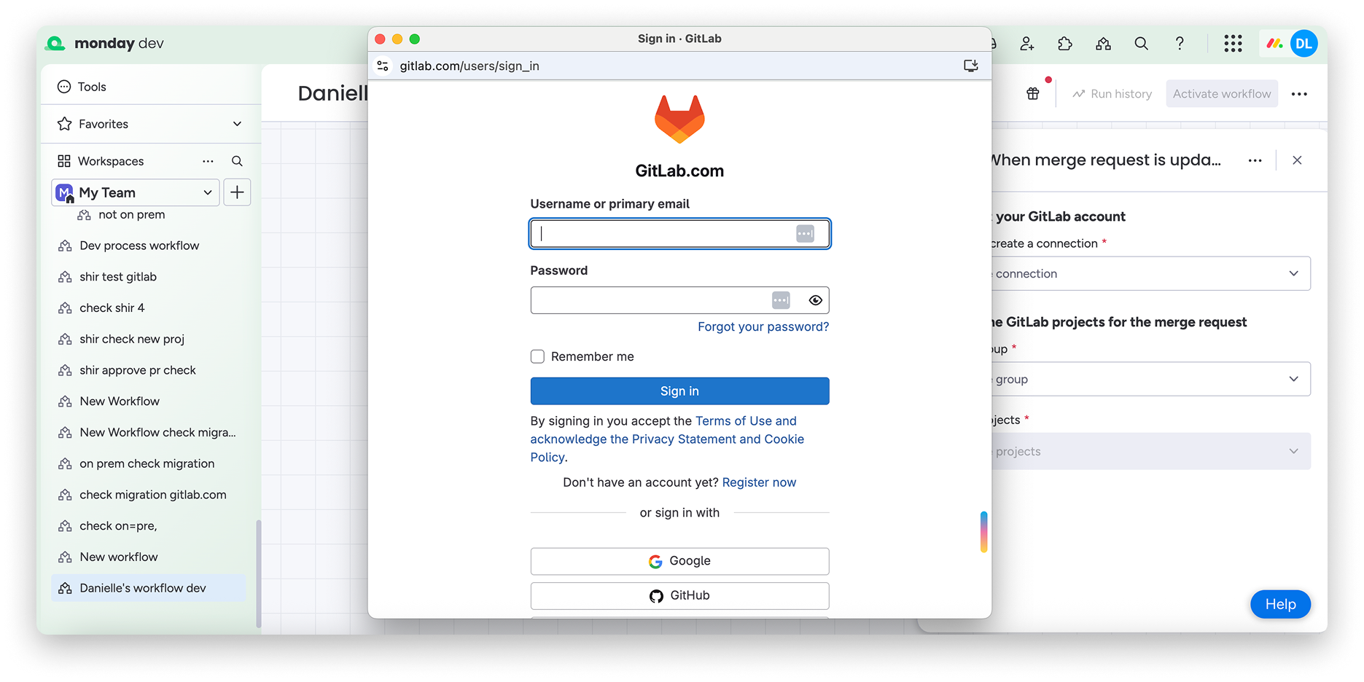
Task: Click the blue Help button
Action: click(1280, 604)
